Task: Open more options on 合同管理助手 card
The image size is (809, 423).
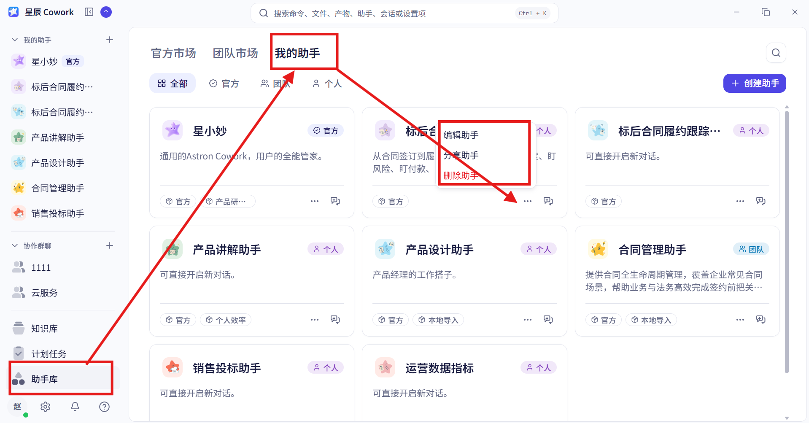Action: pos(740,320)
